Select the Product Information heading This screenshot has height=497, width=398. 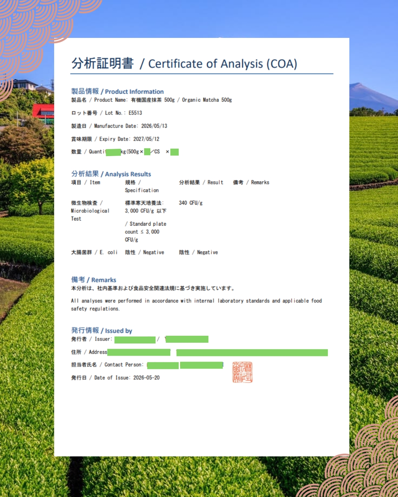tap(117, 91)
